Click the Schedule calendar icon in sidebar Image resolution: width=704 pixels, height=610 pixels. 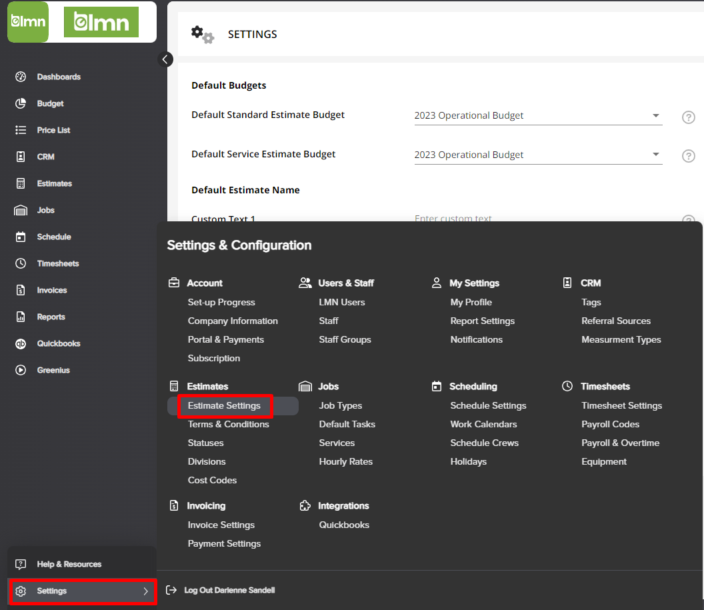tap(21, 237)
